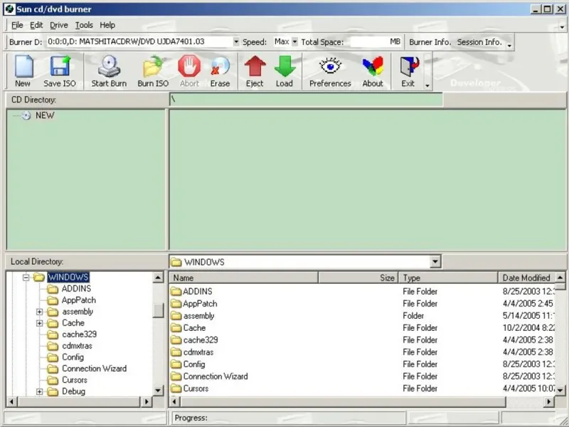Open the Drive menu
The height and width of the screenshot is (427, 569).
59,25
